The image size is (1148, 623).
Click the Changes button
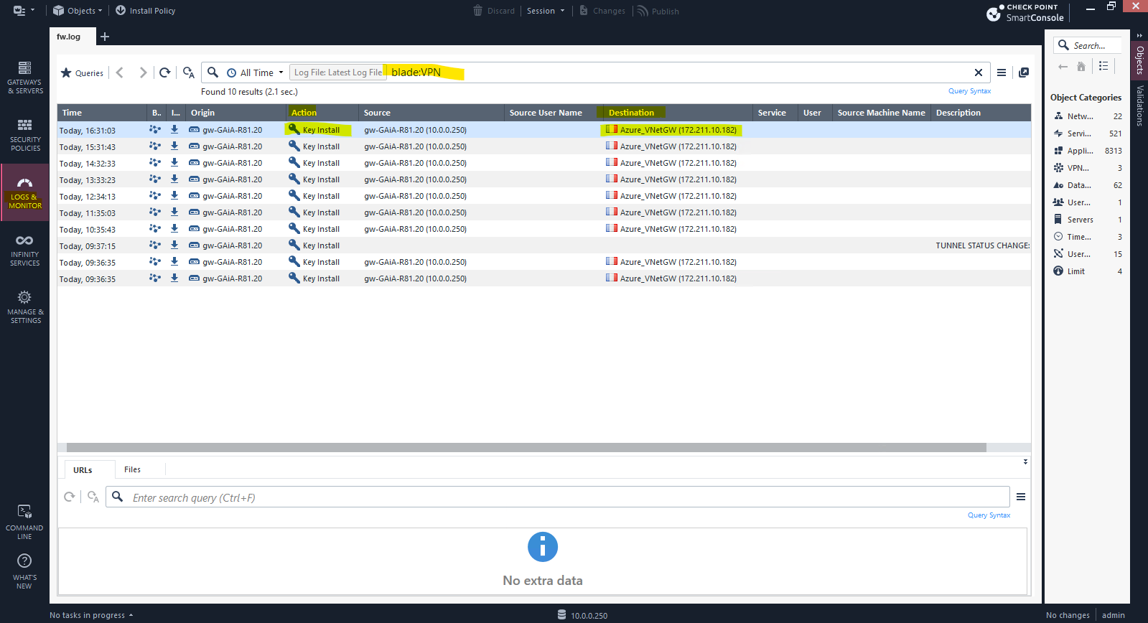click(602, 11)
